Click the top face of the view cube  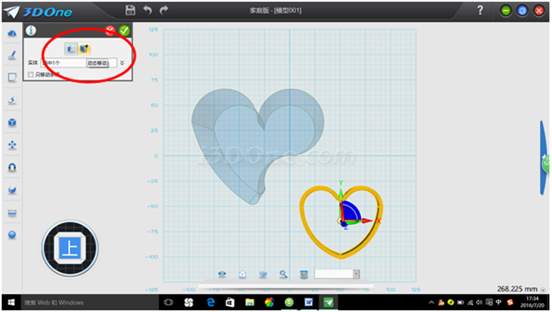click(x=70, y=248)
